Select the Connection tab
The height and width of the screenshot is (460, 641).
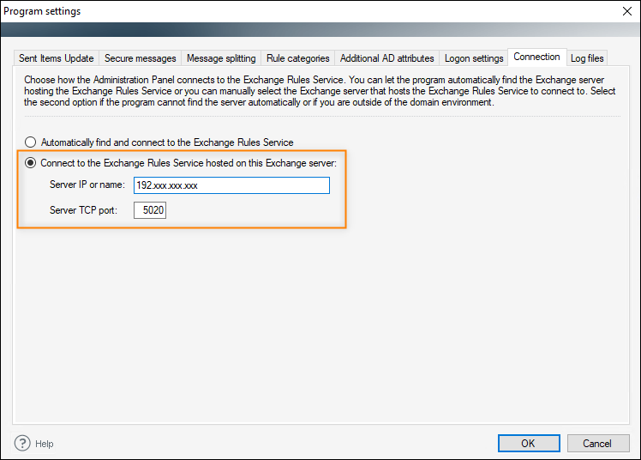536,57
